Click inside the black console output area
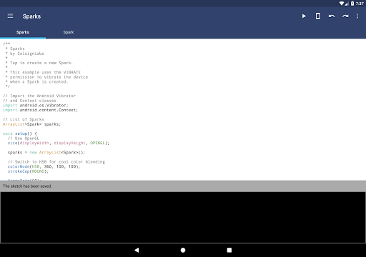Screen dimensions: 366x257 pyautogui.click(x=183, y=217)
